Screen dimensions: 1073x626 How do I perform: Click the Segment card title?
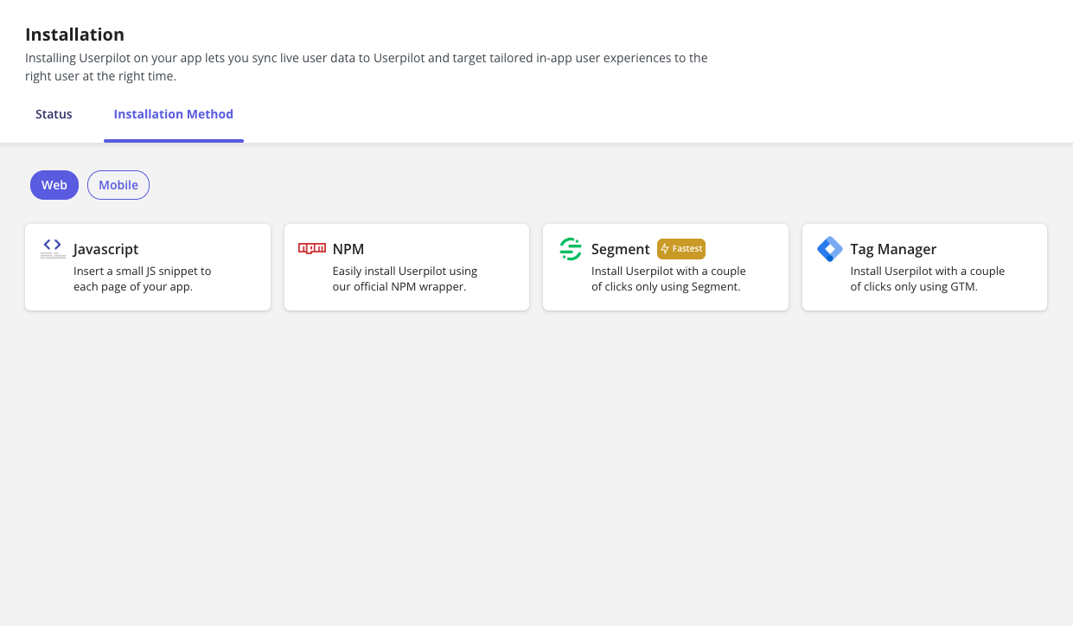(x=621, y=249)
